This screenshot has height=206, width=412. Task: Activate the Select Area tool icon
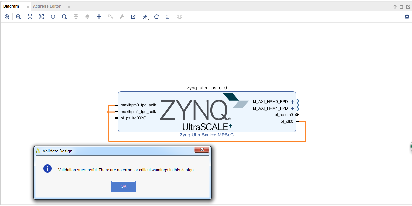pos(41,17)
